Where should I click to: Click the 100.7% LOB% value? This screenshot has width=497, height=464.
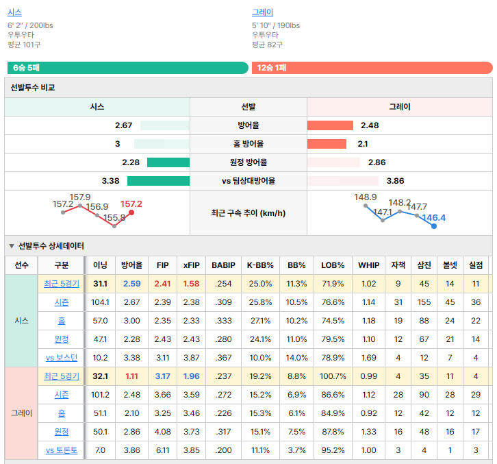tap(333, 376)
